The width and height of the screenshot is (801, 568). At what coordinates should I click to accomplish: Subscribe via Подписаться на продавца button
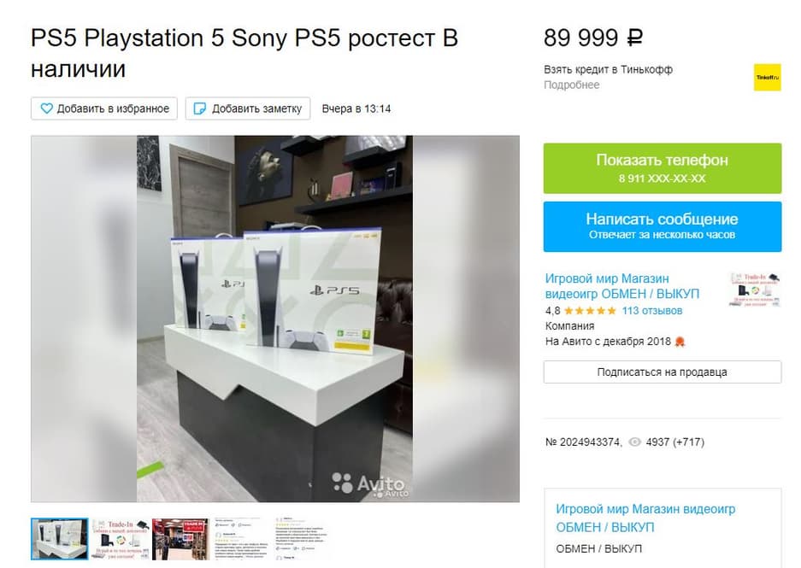tap(662, 372)
